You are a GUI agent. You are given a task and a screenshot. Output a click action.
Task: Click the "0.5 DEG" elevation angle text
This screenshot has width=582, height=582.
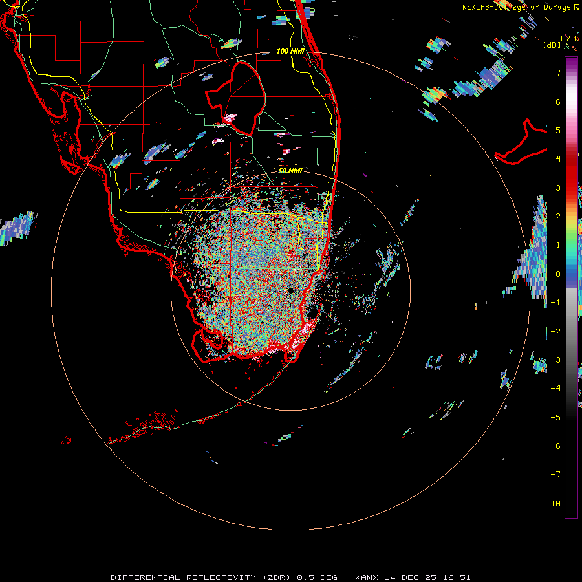pyautogui.click(x=318, y=577)
